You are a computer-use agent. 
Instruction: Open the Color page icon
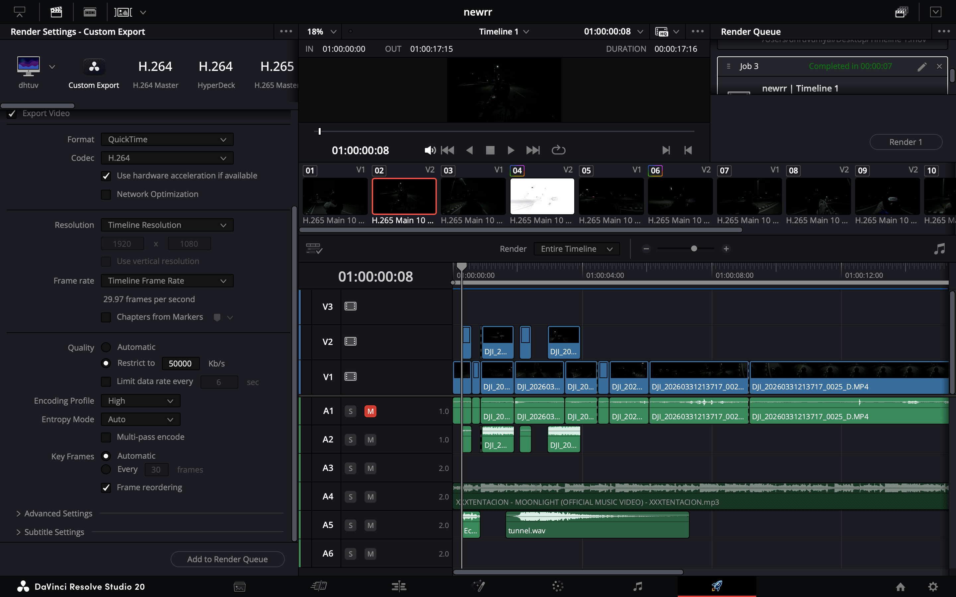tap(558, 586)
